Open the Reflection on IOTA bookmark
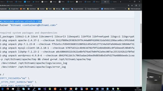163x91 pixels. pyautogui.click(x=108, y=9)
